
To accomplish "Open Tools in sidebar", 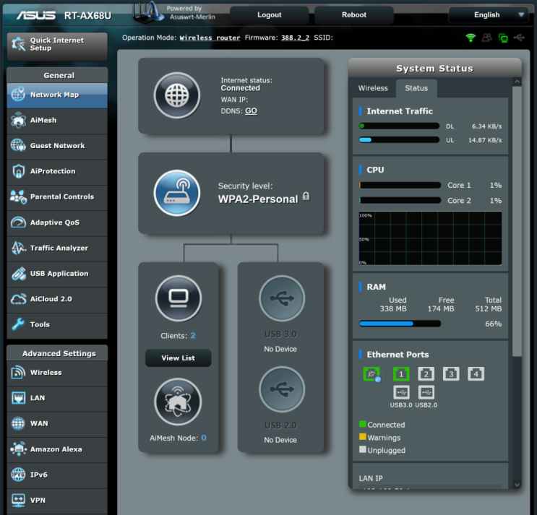I will (x=57, y=325).
